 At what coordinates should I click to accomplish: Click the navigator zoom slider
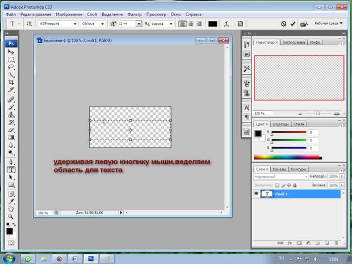pyautogui.click(x=318, y=114)
